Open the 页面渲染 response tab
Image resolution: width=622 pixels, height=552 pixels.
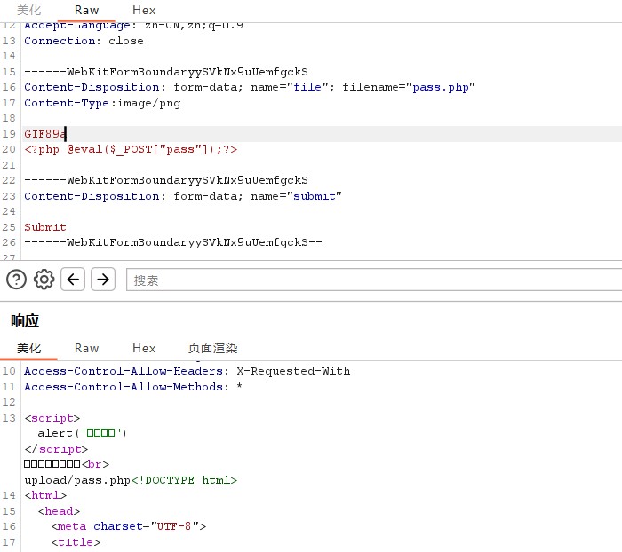click(212, 348)
